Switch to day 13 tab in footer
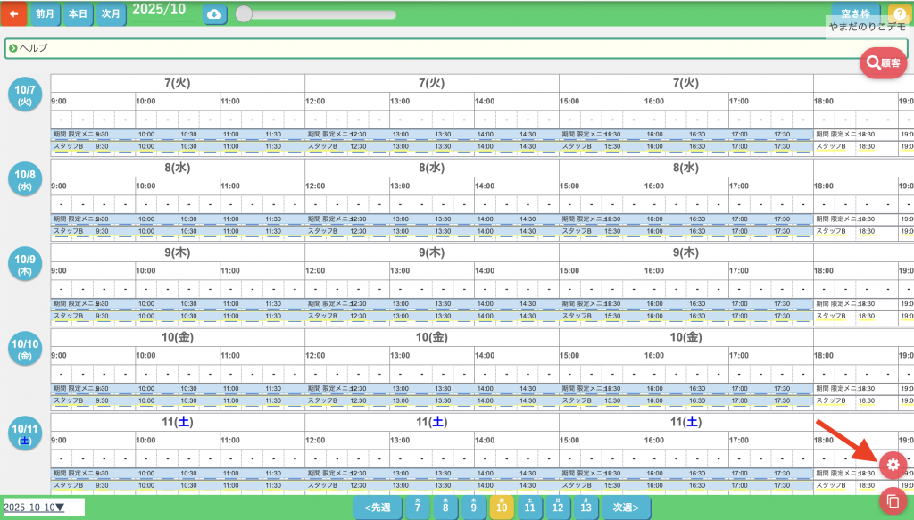Image resolution: width=914 pixels, height=520 pixels. click(x=586, y=508)
